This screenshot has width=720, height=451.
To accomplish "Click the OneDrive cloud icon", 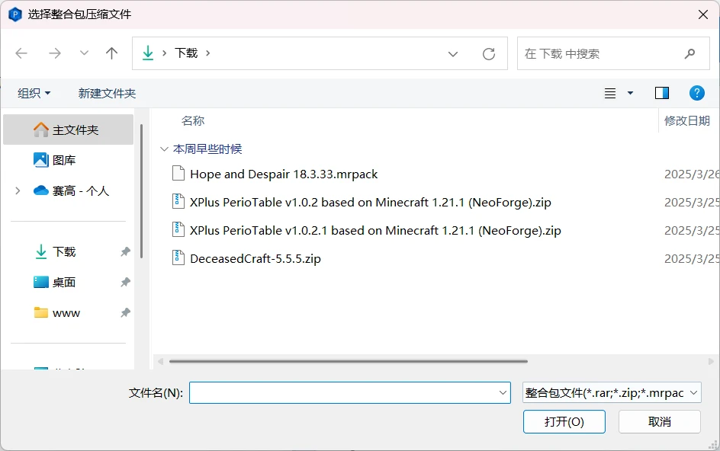I will [x=41, y=190].
